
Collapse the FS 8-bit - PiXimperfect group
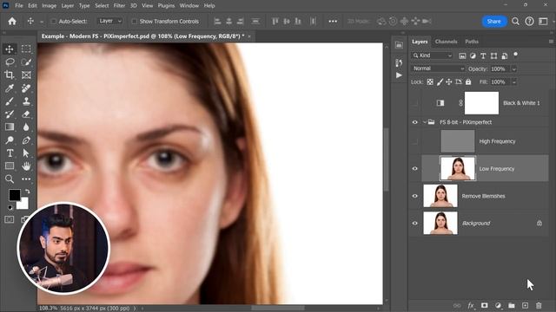[x=425, y=122]
